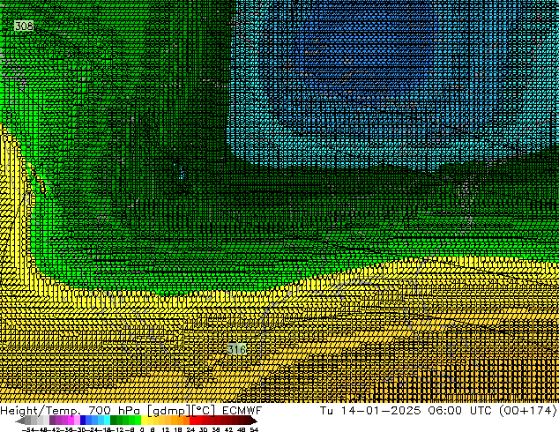
Task: Click the dark green legend swatch near -12
Action: tap(114, 421)
